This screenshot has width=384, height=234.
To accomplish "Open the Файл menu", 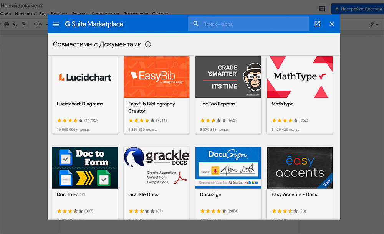I will (5, 14).
